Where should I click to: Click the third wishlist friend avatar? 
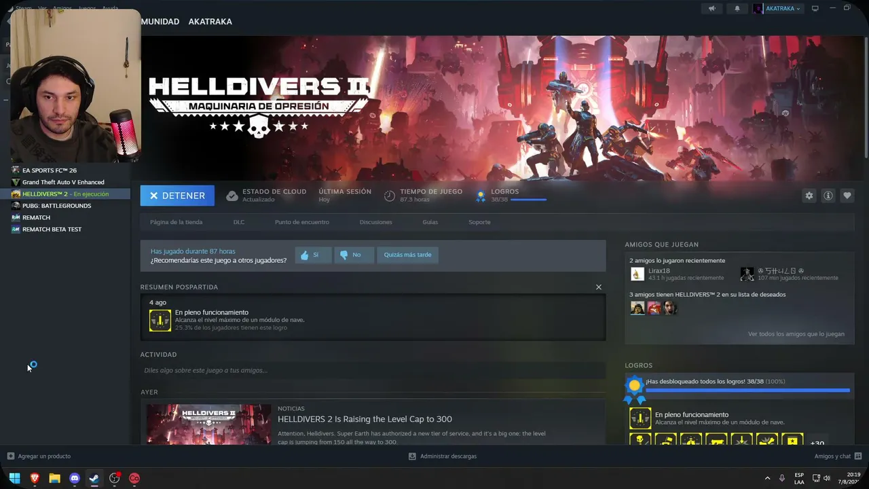(671, 308)
